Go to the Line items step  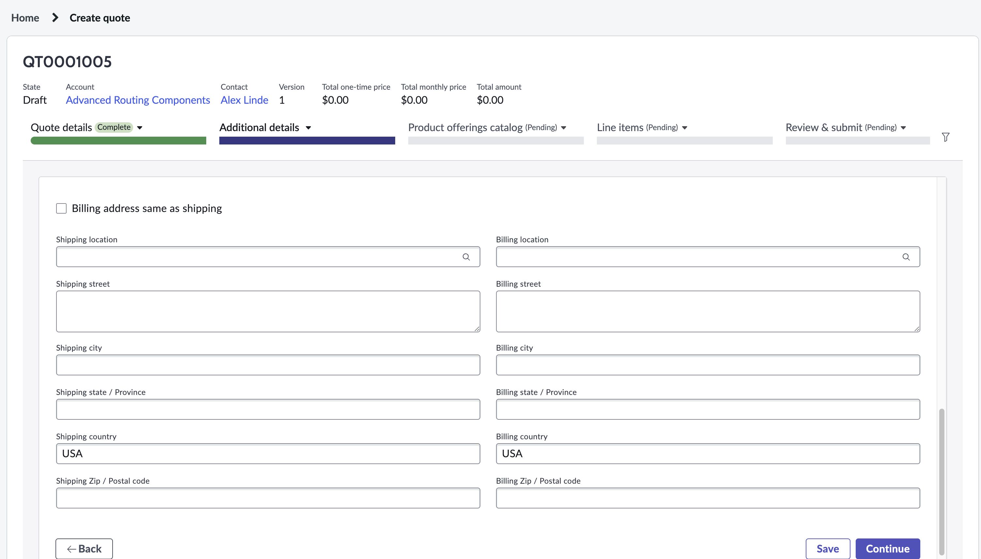pyautogui.click(x=620, y=128)
